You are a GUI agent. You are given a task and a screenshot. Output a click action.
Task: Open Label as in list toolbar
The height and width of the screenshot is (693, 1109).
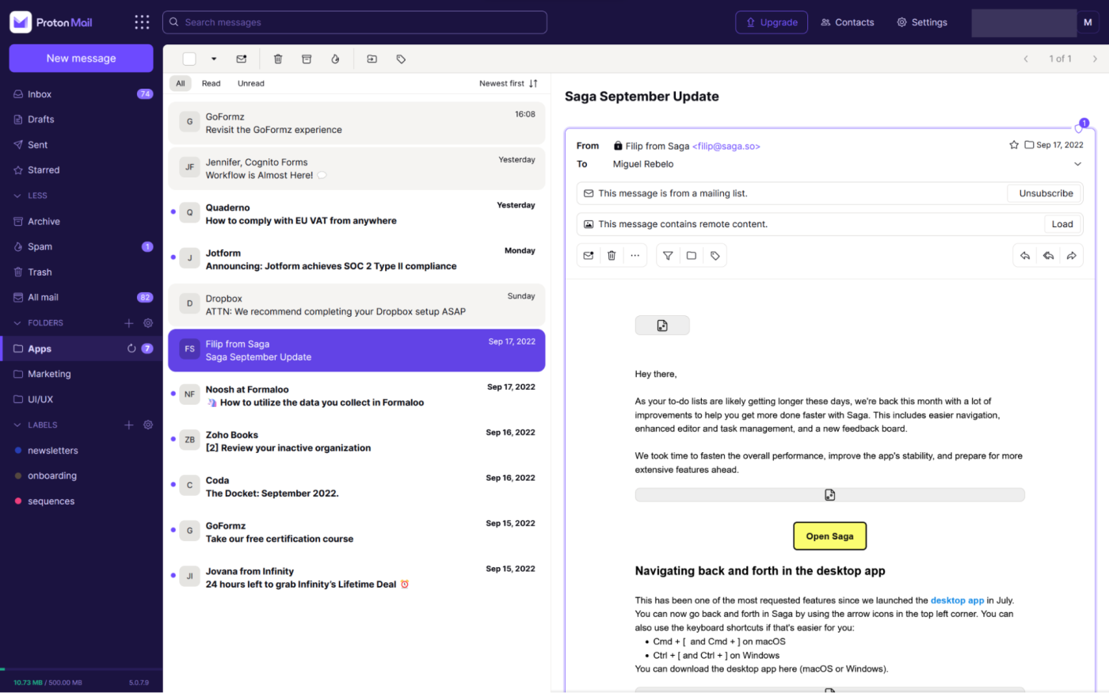pyautogui.click(x=401, y=59)
